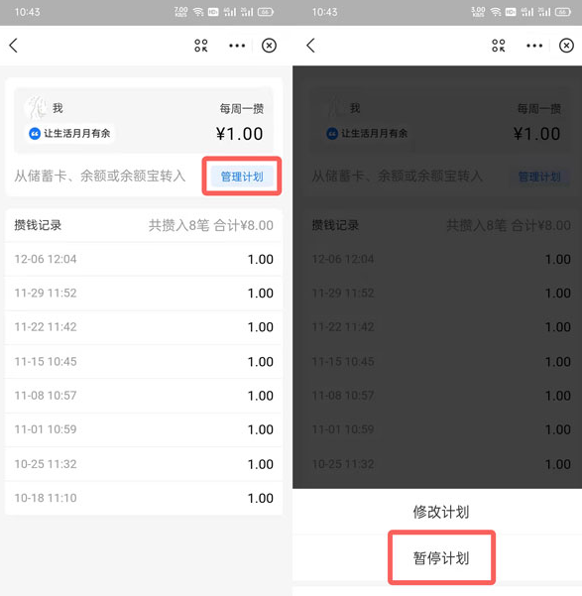Open the 11-15 10:45 record on left
Screen dimensions: 582x596
click(144, 362)
